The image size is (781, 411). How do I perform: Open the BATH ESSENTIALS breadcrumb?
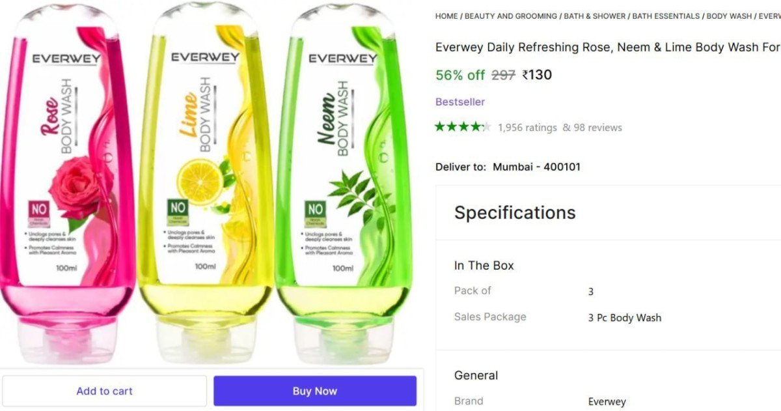[665, 16]
